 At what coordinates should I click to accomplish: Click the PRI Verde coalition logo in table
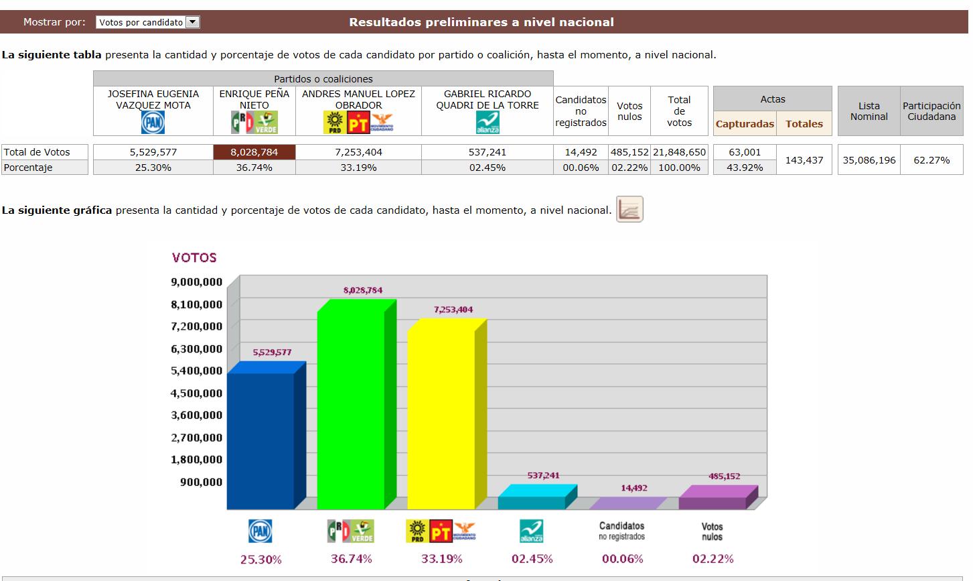point(254,123)
